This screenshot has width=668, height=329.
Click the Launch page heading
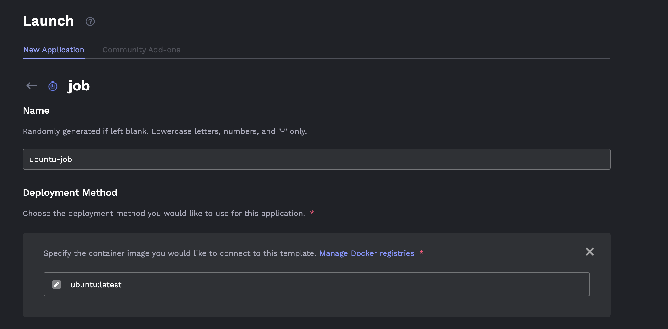click(48, 21)
